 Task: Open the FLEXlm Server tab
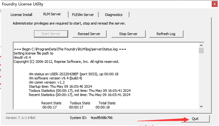(83, 15)
